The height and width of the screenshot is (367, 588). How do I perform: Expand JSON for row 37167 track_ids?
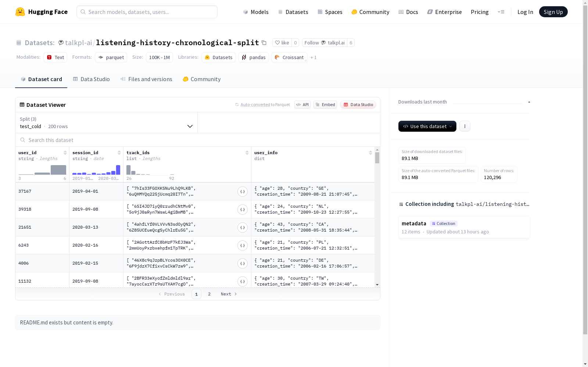click(242, 192)
